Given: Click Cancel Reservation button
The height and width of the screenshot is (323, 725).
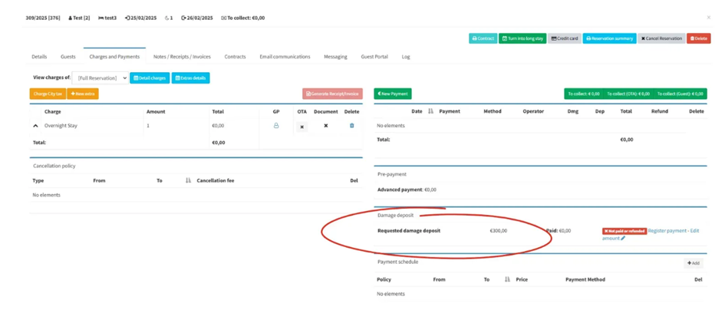Looking at the screenshot, I should [x=661, y=39].
